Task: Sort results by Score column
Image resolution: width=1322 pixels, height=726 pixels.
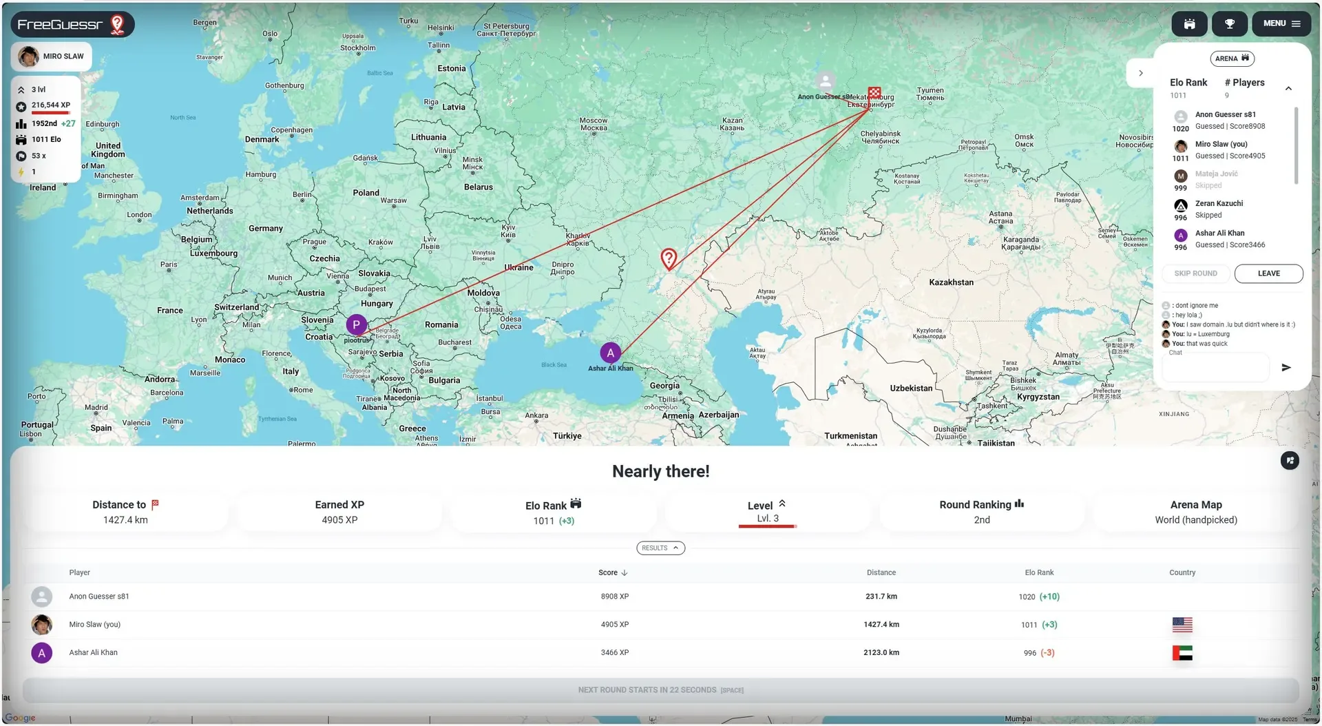Action: click(612, 573)
